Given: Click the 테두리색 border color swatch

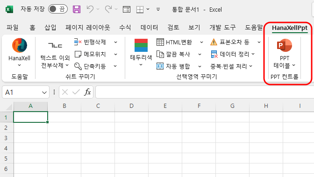Looking at the screenshot, I should (x=141, y=45).
